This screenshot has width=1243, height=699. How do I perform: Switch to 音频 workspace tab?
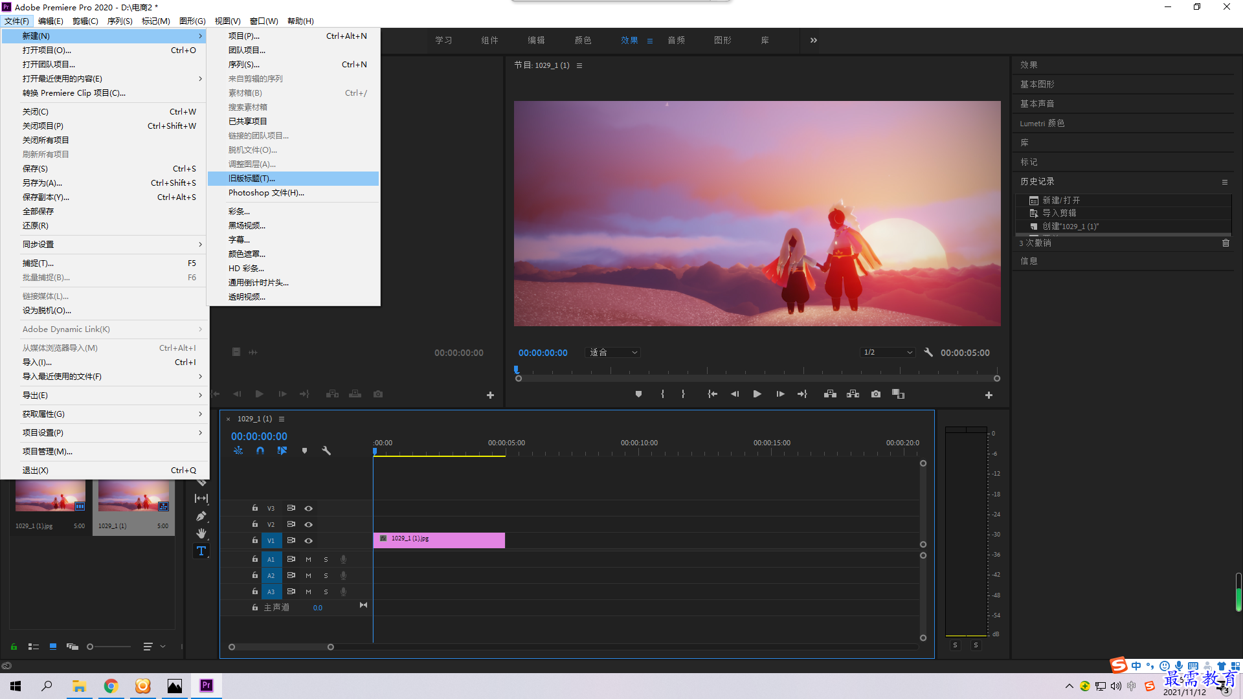click(x=676, y=40)
